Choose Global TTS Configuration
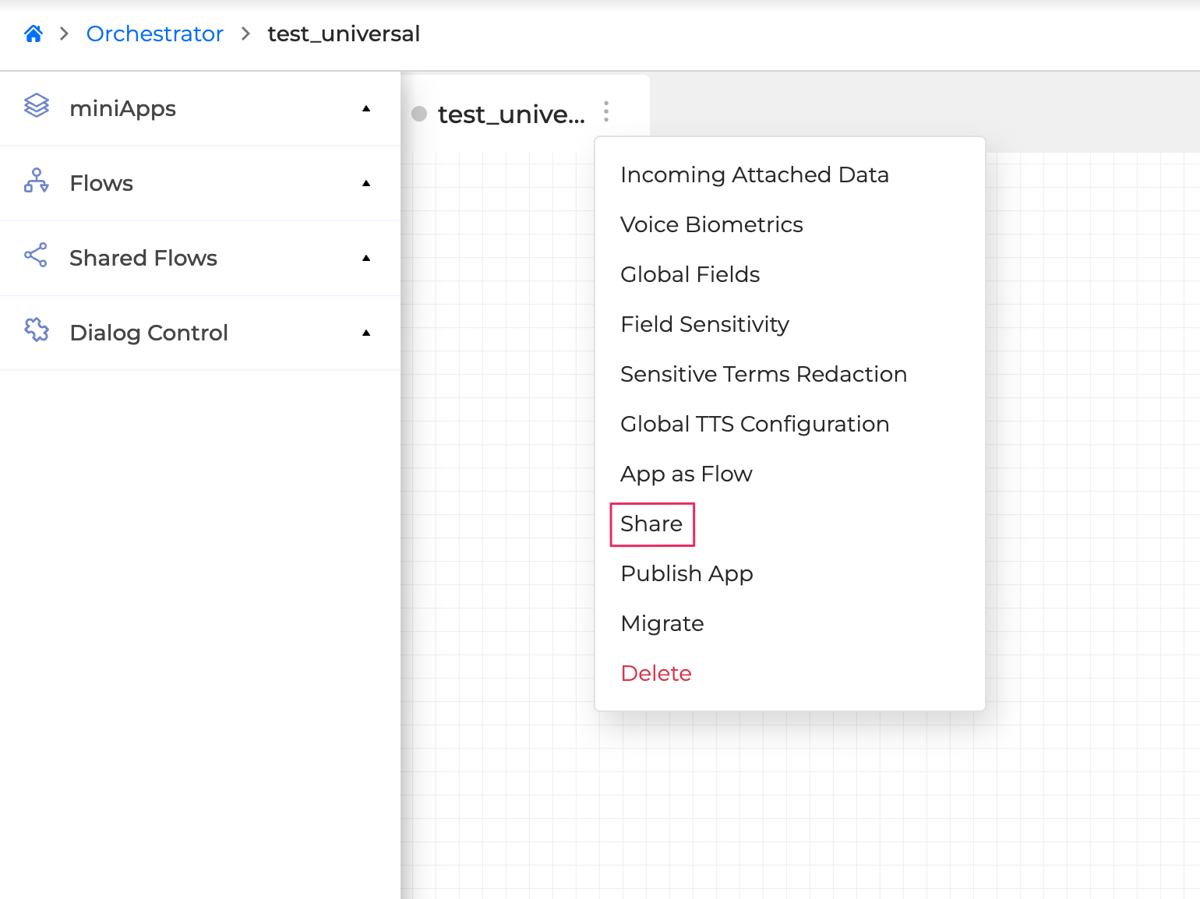The height and width of the screenshot is (899, 1200). [754, 424]
